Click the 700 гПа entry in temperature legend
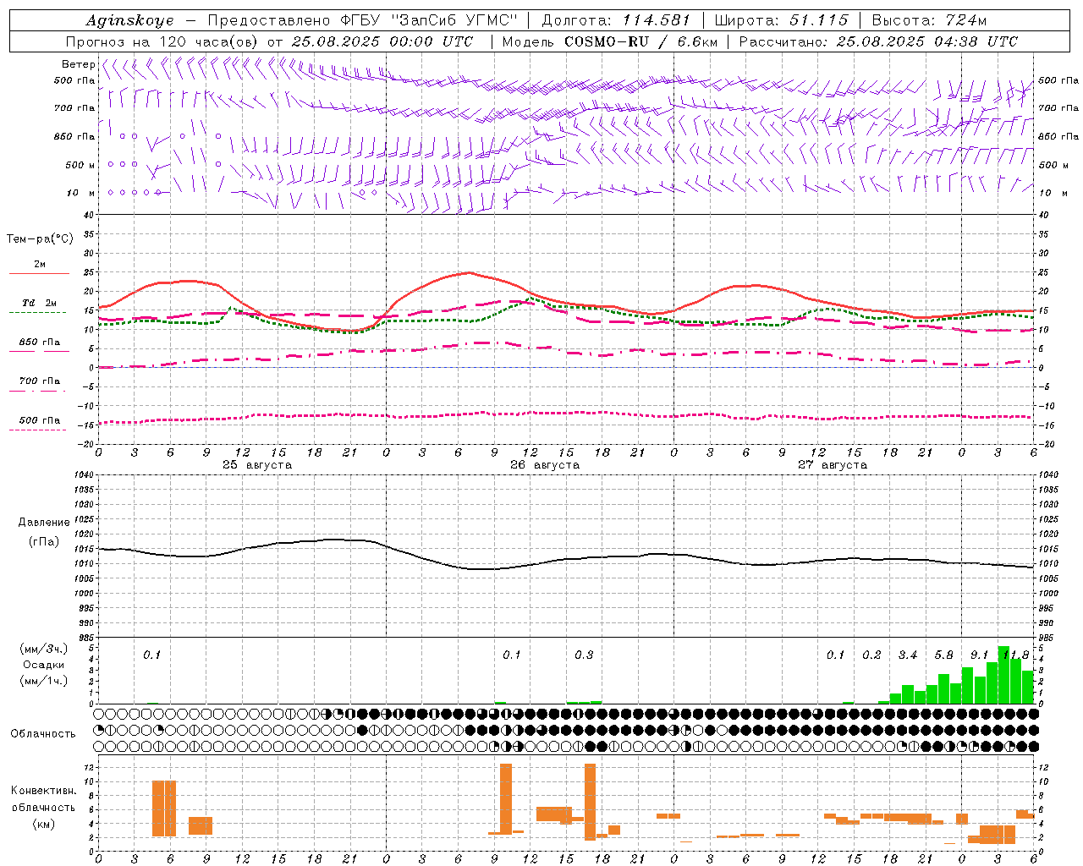 (39, 381)
